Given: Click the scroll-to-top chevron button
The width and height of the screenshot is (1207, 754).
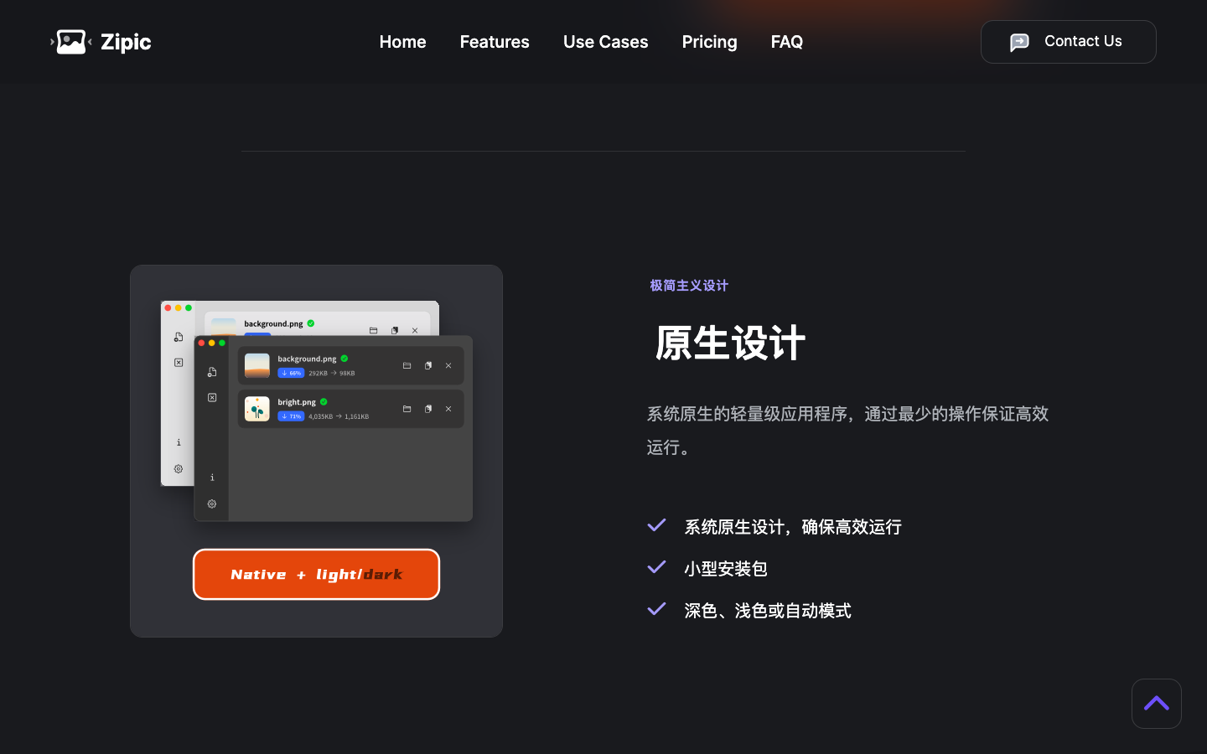Looking at the screenshot, I should [x=1157, y=704].
